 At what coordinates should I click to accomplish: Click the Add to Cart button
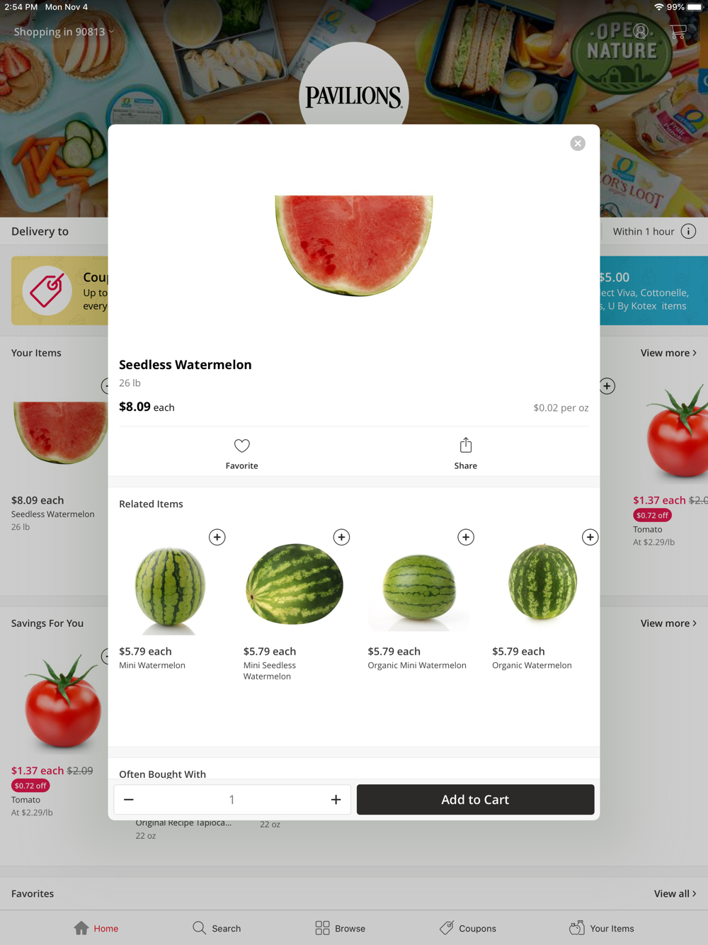coord(475,800)
